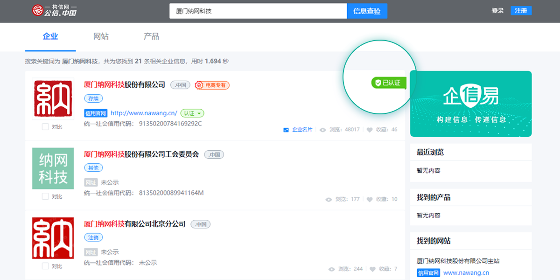
Task: Switch to the 企业 tab
Action: [x=50, y=36]
